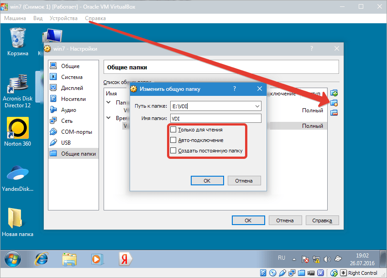Click the edit shared folder icon
This screenshot has height=278, width=387.
coord(334,103)
